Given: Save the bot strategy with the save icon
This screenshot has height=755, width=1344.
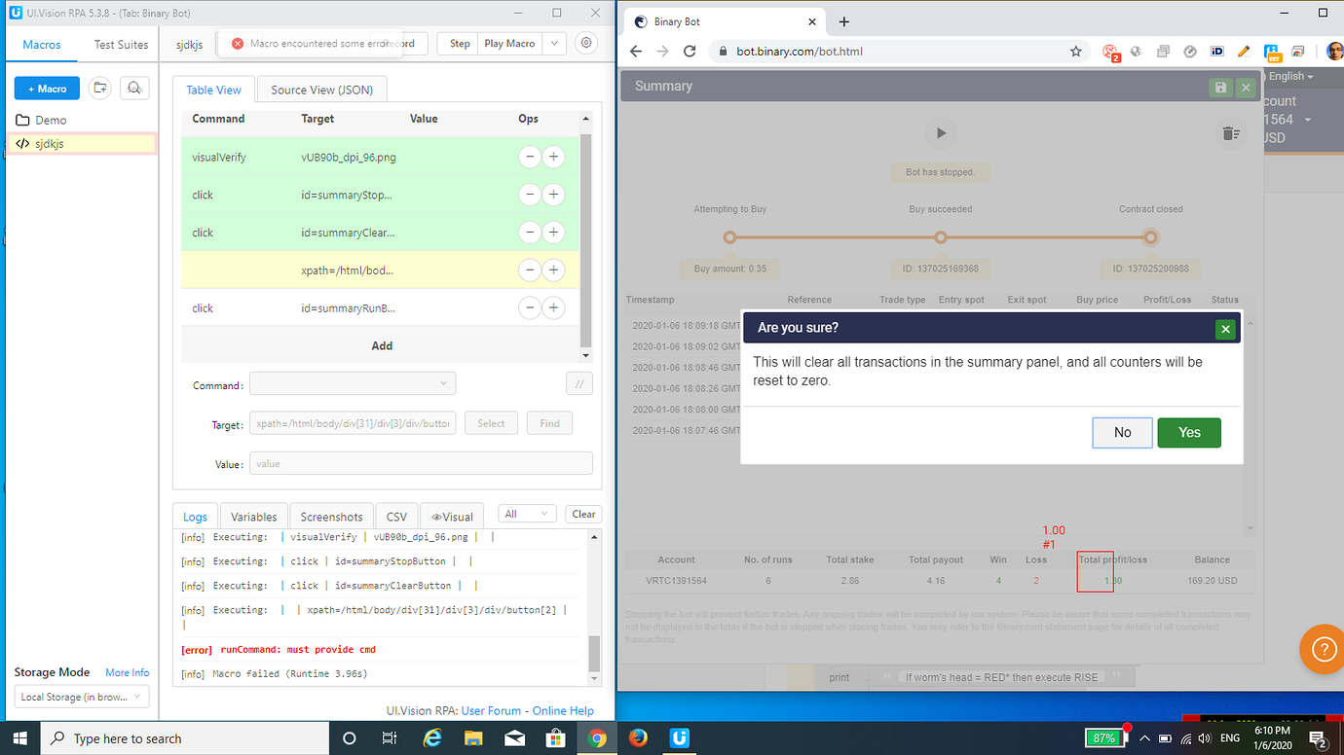Looking at the screenshot, I should coord(1220,87).
